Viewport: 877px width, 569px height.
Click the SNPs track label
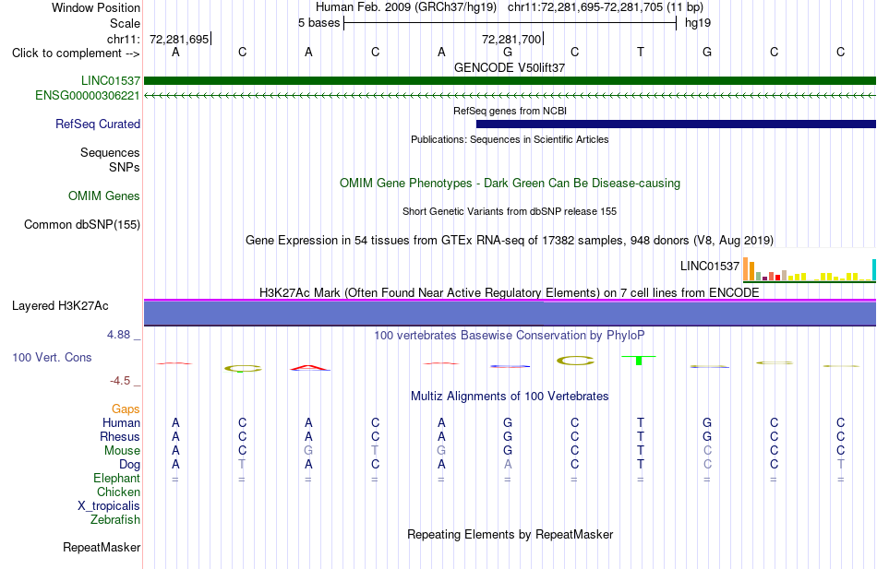click(125, 167)
